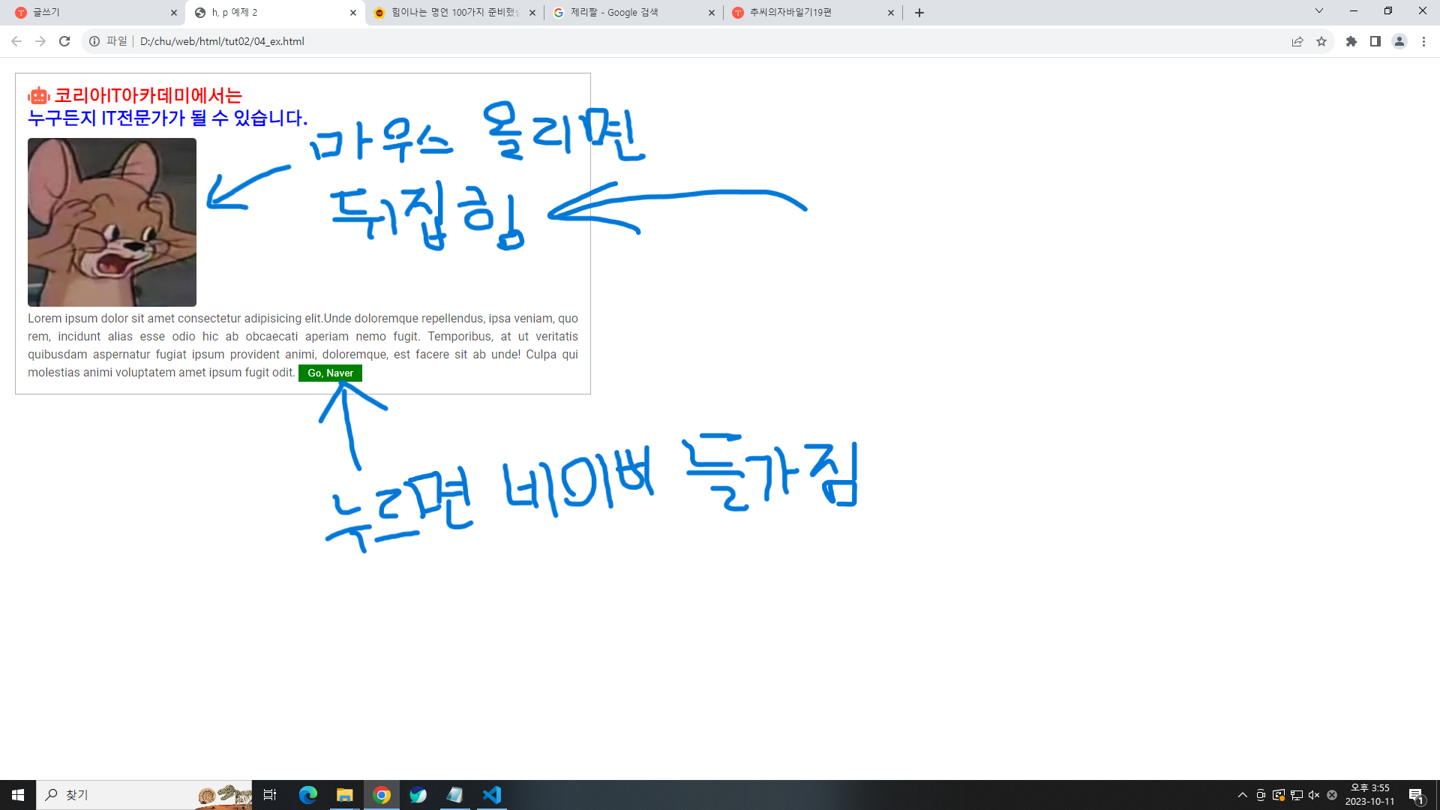Image resolution: width=1440 pixels, height=810 pixels.
Task: Open a new browser tab
Action: pos(919,13)
